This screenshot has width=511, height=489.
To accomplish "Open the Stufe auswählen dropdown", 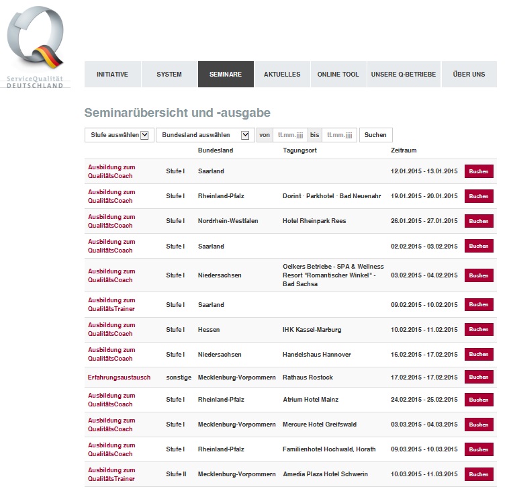I will [120, 135].
